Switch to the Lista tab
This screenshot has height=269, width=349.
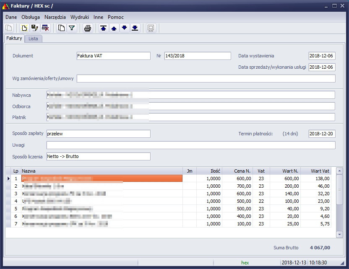(33, 39)
